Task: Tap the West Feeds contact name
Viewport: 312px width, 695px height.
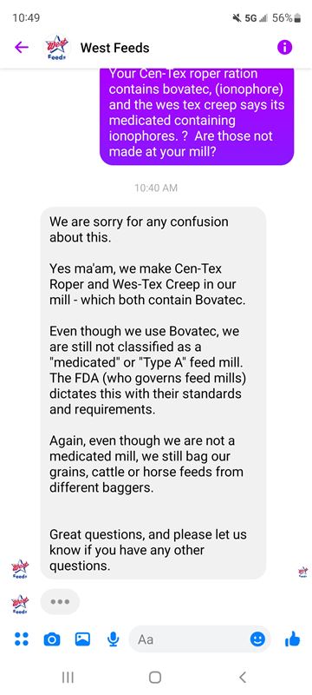Action: pyautogui.click(x=115, y=48)
